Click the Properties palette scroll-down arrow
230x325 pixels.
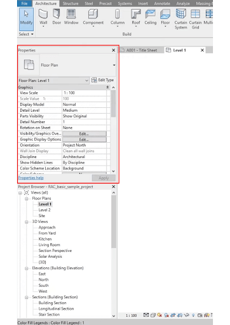coord(114,171)
